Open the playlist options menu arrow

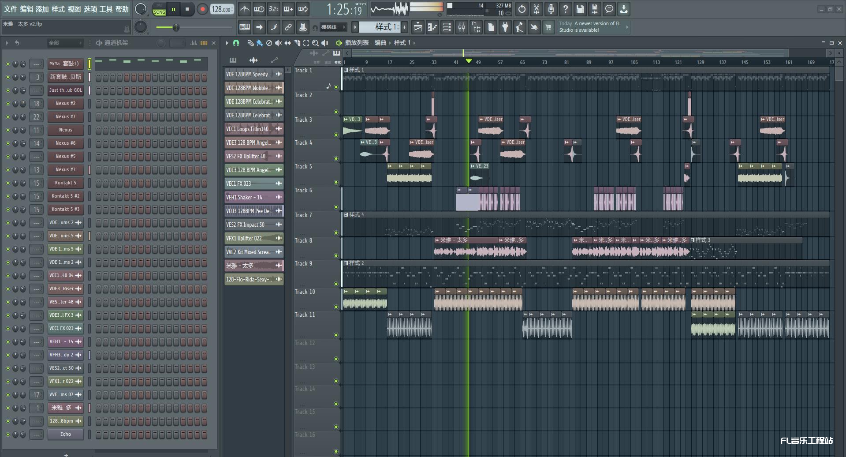click(227, 43)
